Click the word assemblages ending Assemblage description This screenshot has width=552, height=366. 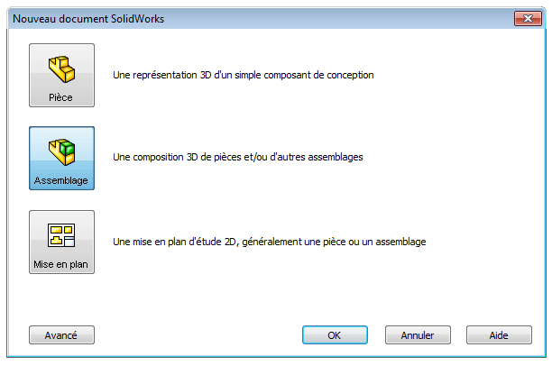coord(336,157)
